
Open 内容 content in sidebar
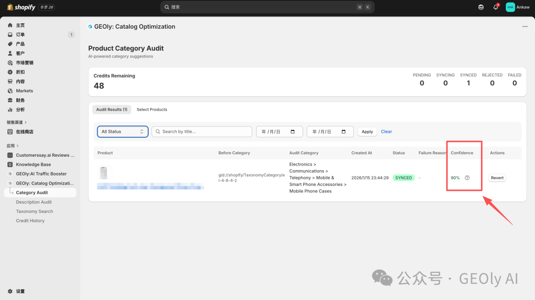click(x=20, y=82)
